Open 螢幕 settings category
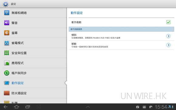Screen dimensions: 176x110 coord(34,33)
